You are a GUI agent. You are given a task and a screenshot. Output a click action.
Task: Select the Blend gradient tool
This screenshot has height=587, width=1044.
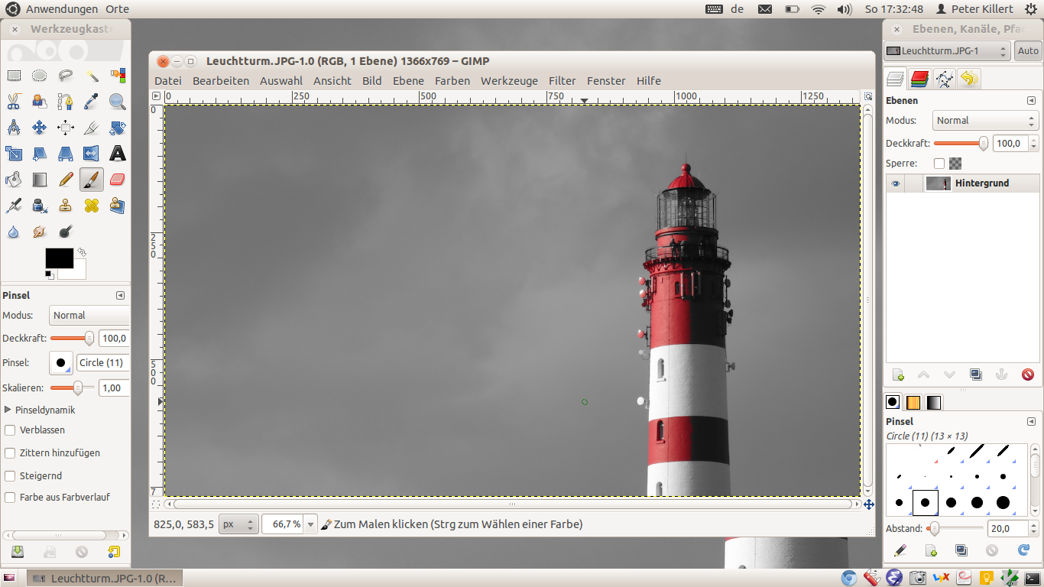point(40,180)
